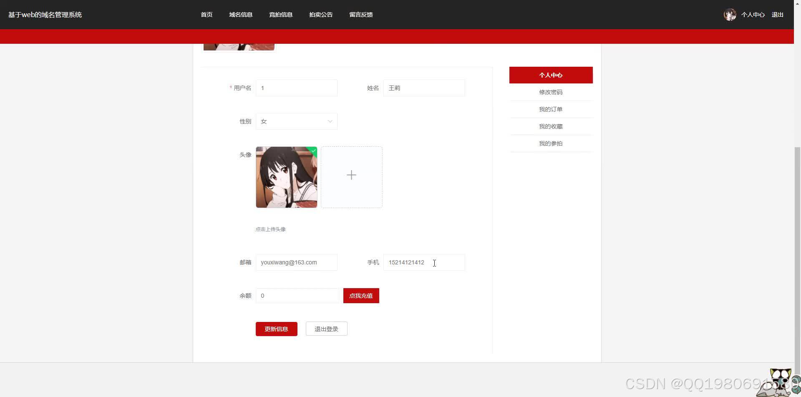Switch to 竞拍信息 section
Viewport: 801px width, 397px height.
(280, 14)
